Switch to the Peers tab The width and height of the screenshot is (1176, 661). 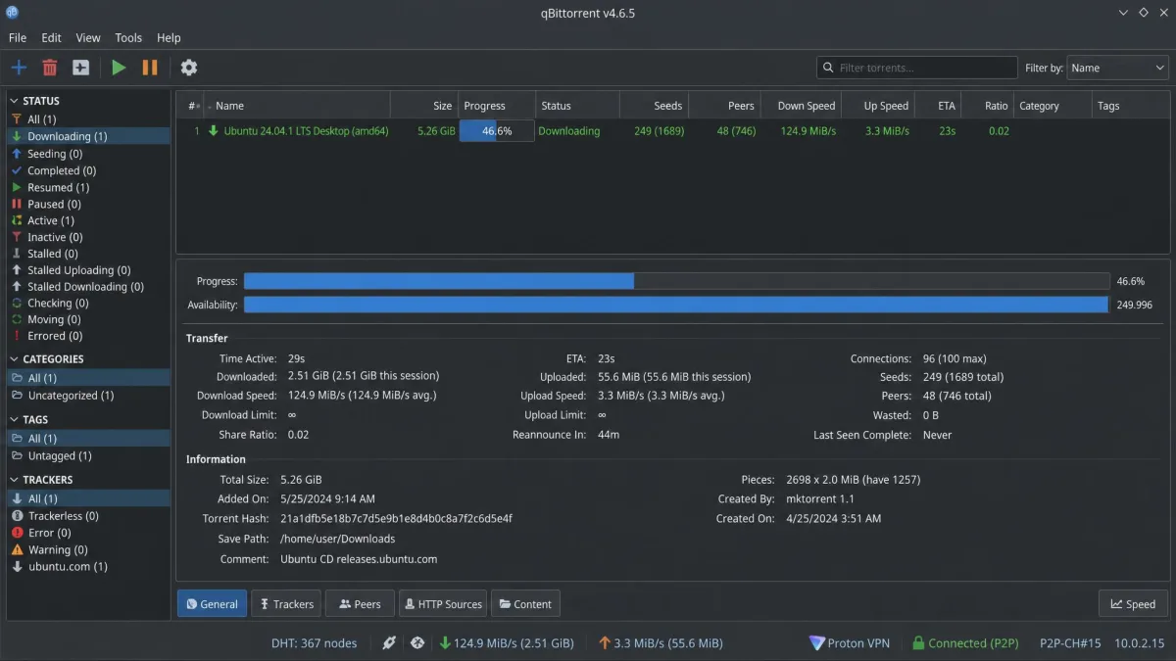pyautogui.click(x=360, y=604)
